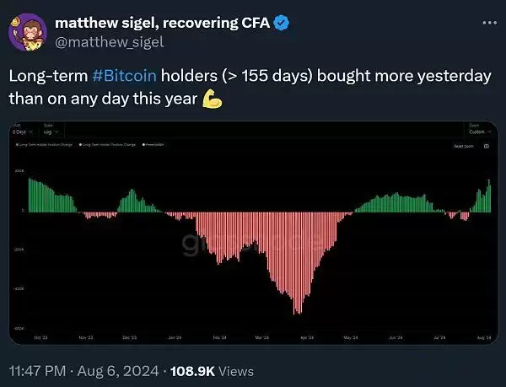This screenshot has width=506, height=387.
Task: Click the flexed bicep emoji
Action: pyautogui.click(x=213, y=99)
